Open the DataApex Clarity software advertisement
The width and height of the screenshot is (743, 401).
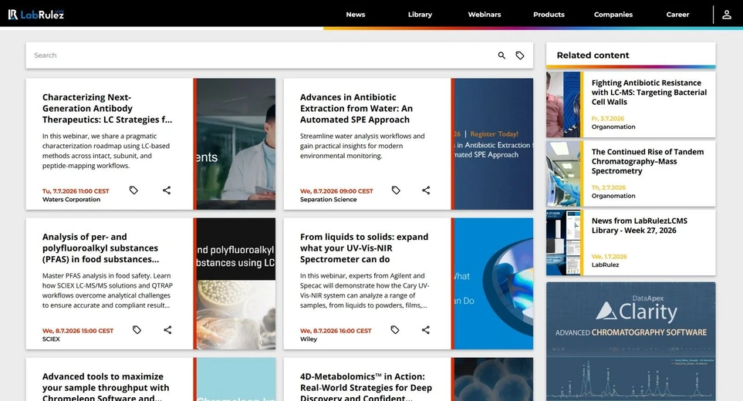point(630,342)
